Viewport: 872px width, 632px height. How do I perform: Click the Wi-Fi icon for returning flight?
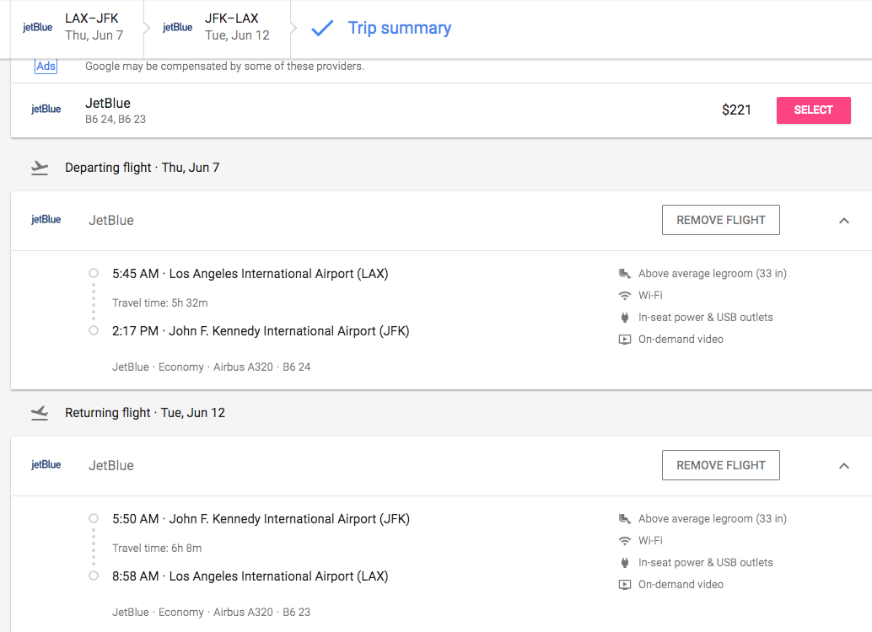pyautogui.click(x=625, y=541)
